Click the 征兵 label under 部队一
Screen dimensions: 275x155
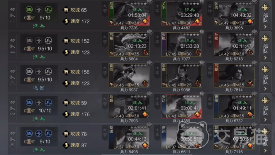39,26
